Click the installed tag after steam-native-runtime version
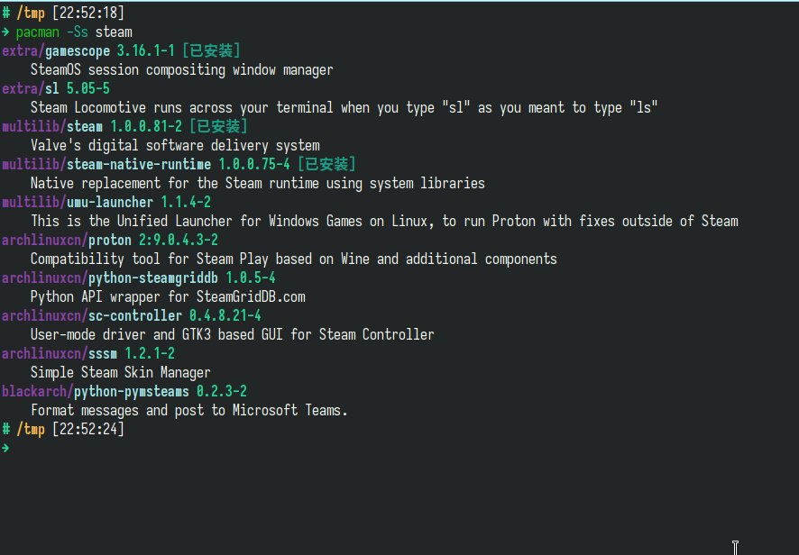This screenshot has height=555, width=799. pos(326,164)
